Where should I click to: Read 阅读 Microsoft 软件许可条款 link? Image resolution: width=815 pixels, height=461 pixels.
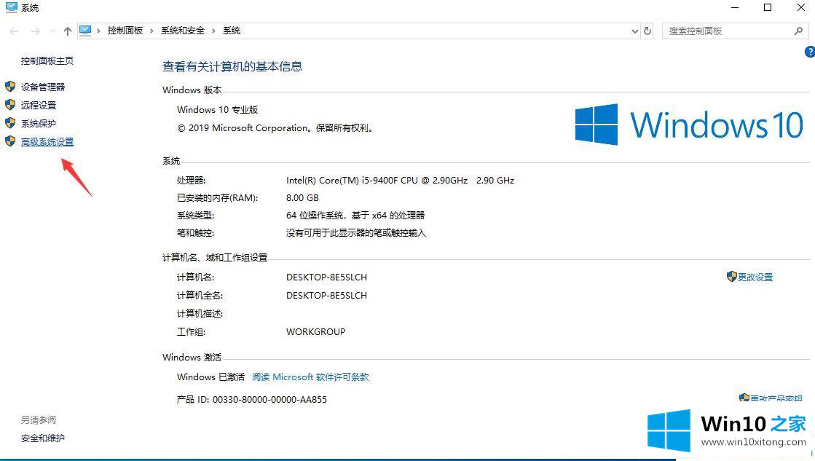[310, 377]
